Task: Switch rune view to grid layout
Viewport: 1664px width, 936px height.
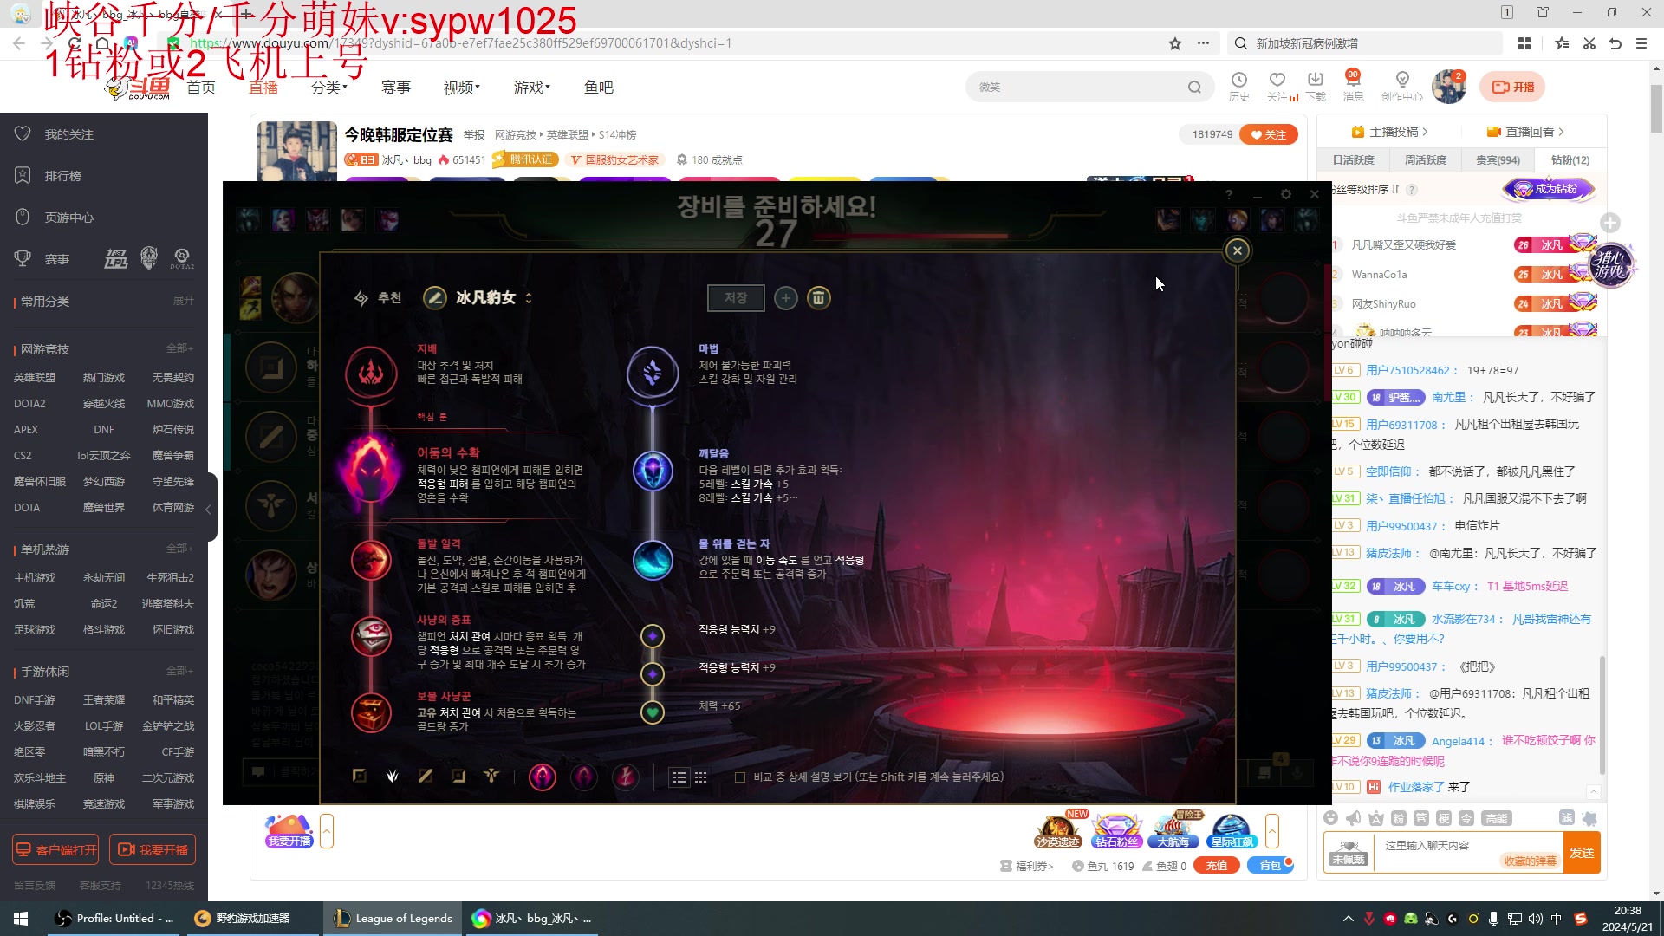Action: (701, 778)
